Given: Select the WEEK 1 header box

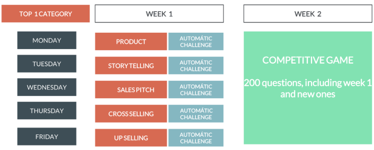Looking at the screenshot, I should [x=159, y=14].
